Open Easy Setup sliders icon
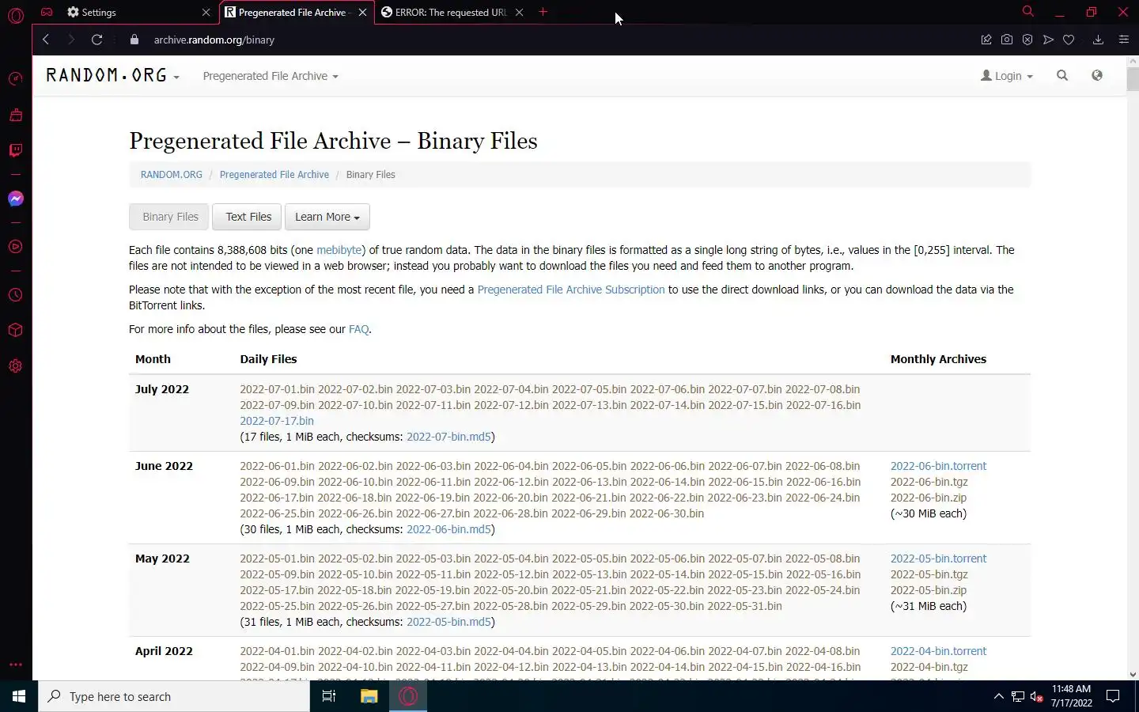 (x=1123, y=40)
